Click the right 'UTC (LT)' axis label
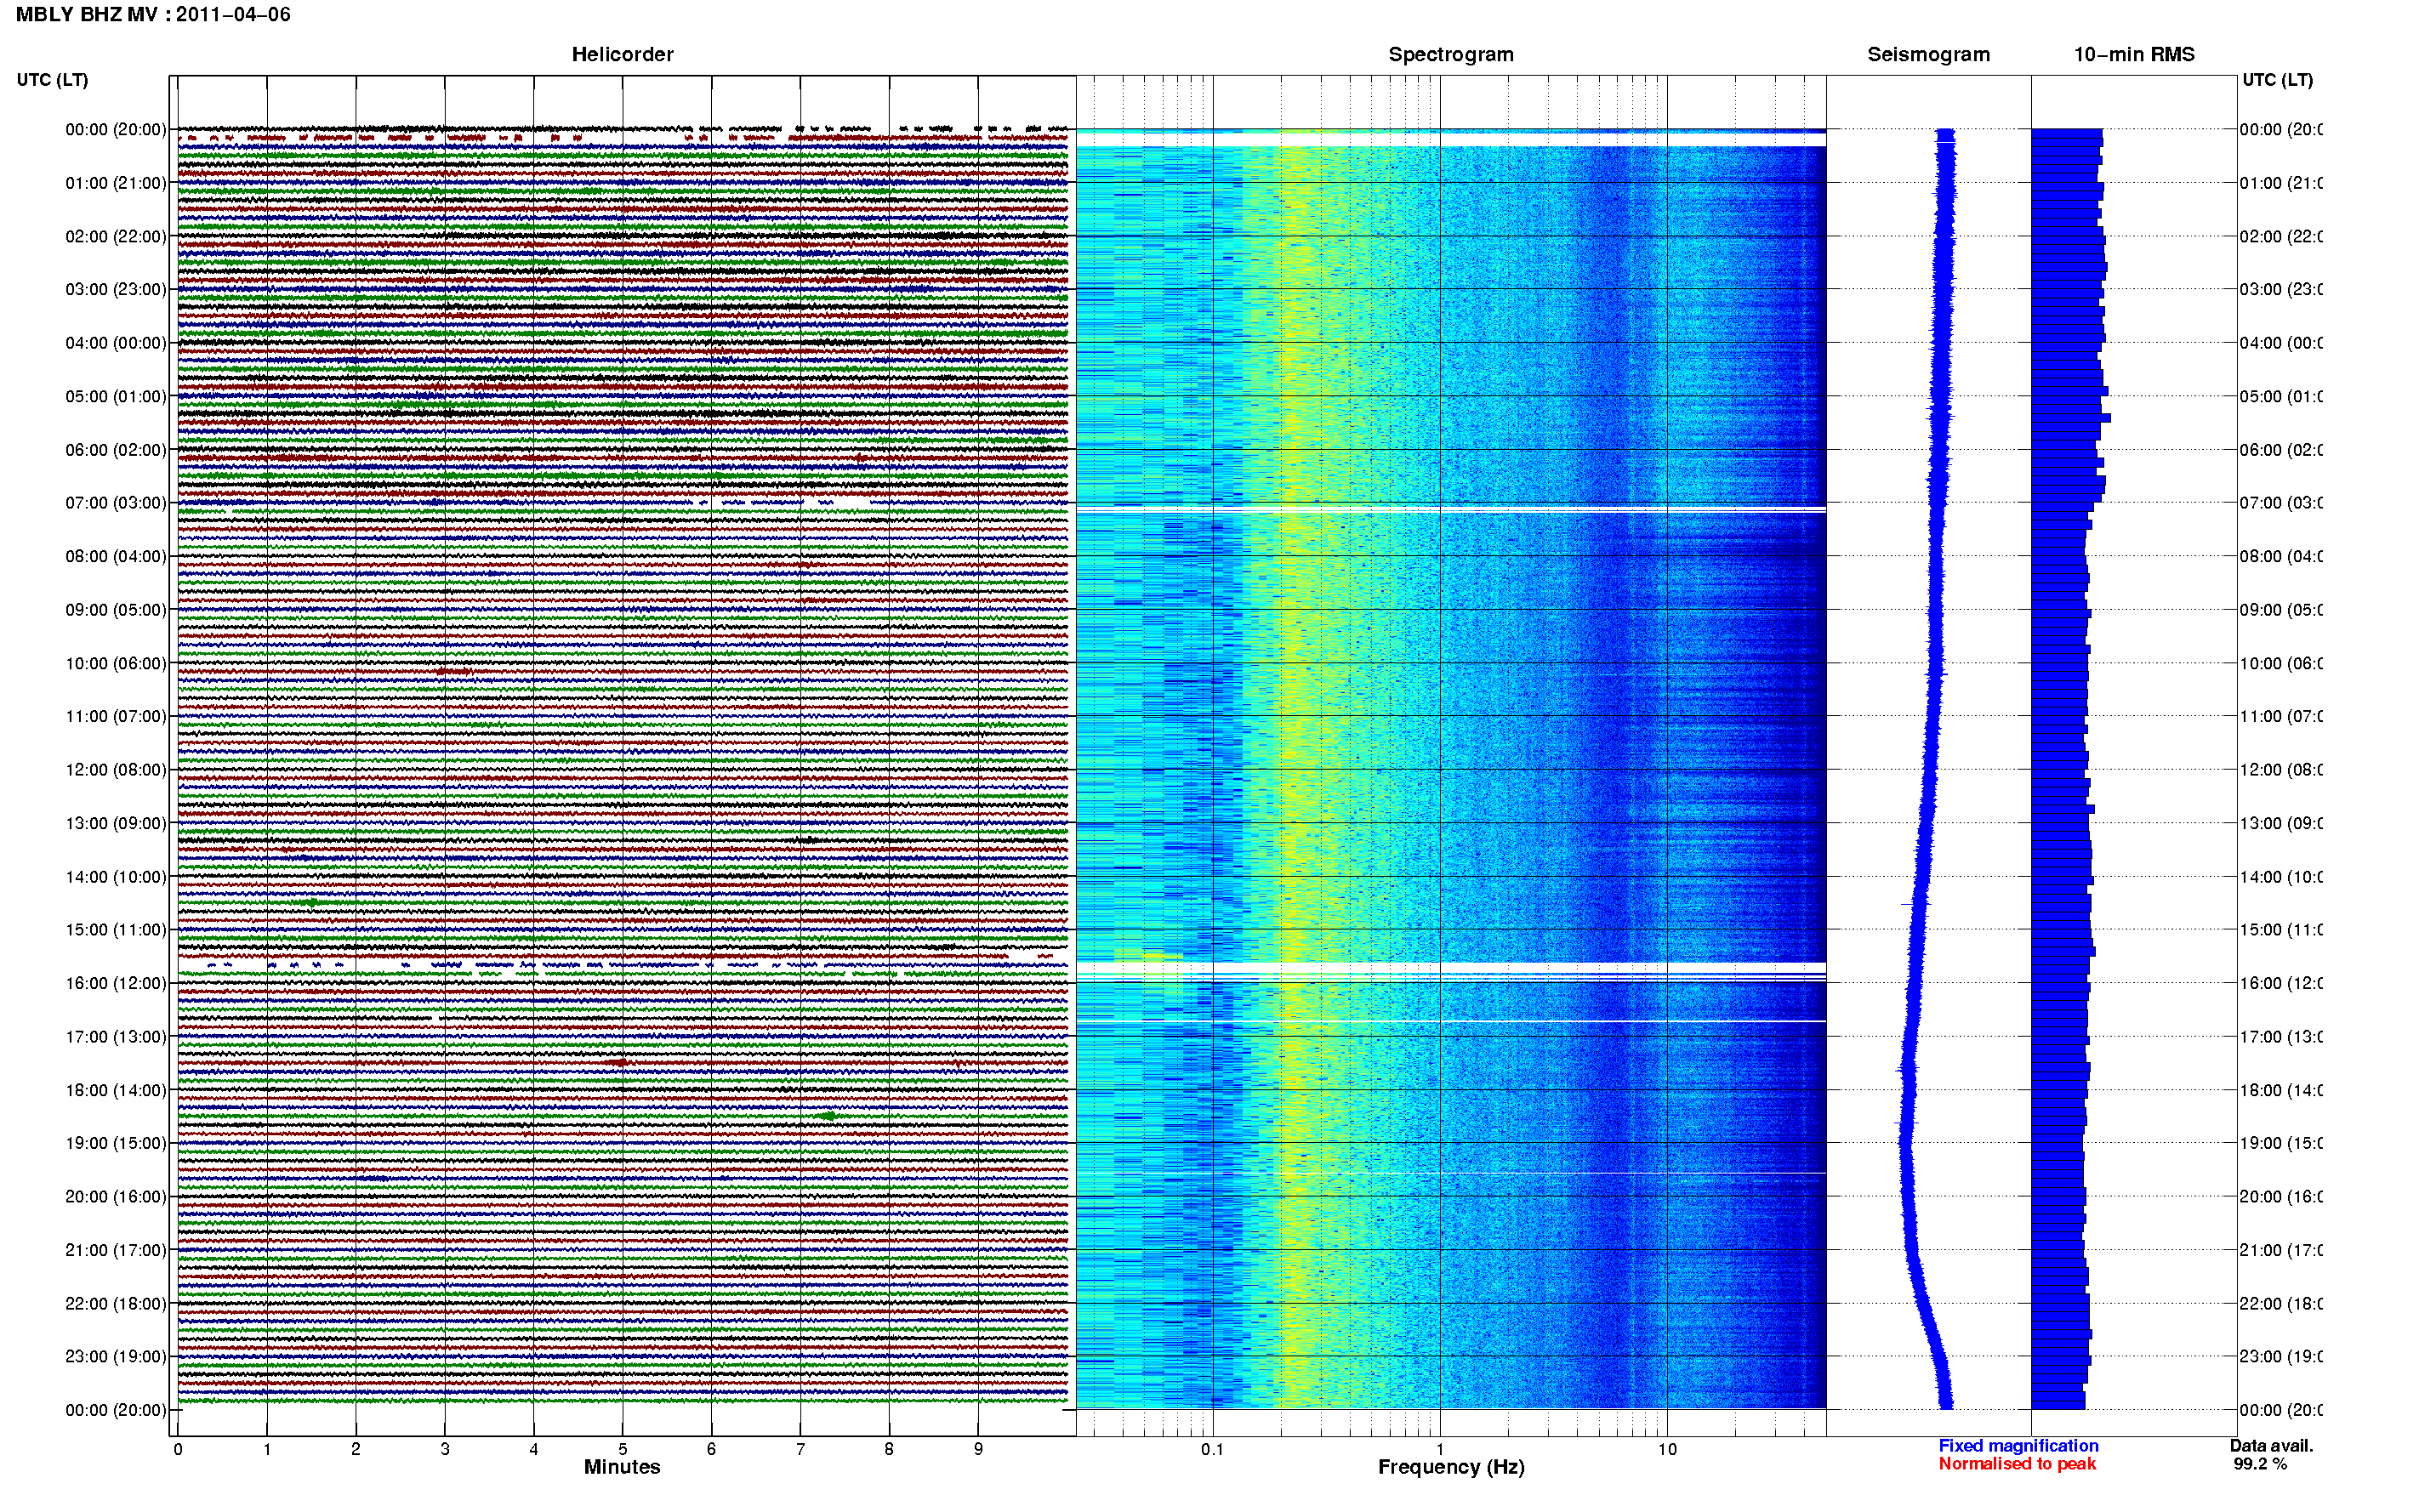The image size is (2419, 1512). pos(2277,80)
